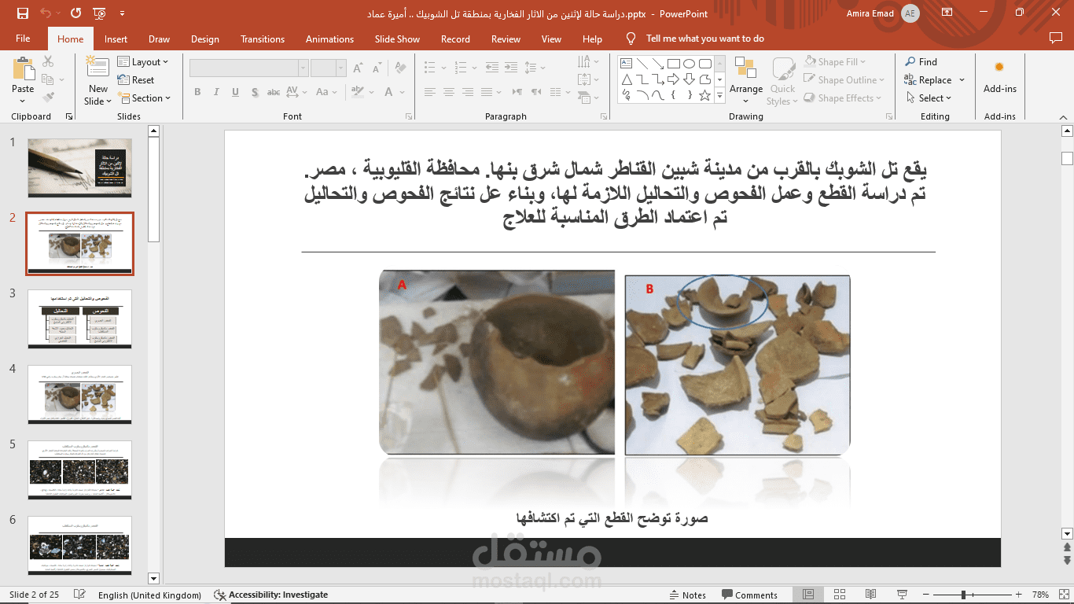Toggle numbered list
The height and width of the screenshot is (604, 1074).
coord(459,68)
